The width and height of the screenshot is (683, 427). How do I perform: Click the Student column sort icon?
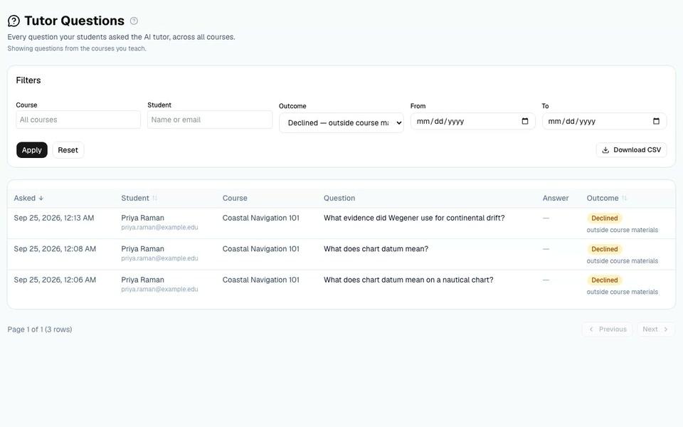coord(154,199)
